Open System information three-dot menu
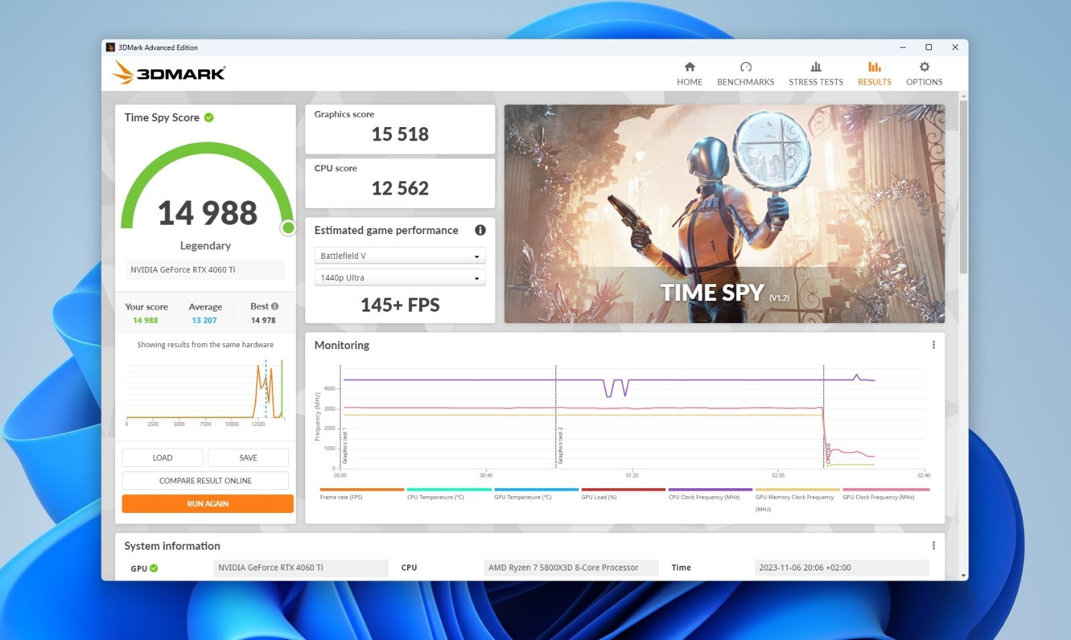This screenshot has height=640, width=1071. pyautogui.click(x=933, y=546)
